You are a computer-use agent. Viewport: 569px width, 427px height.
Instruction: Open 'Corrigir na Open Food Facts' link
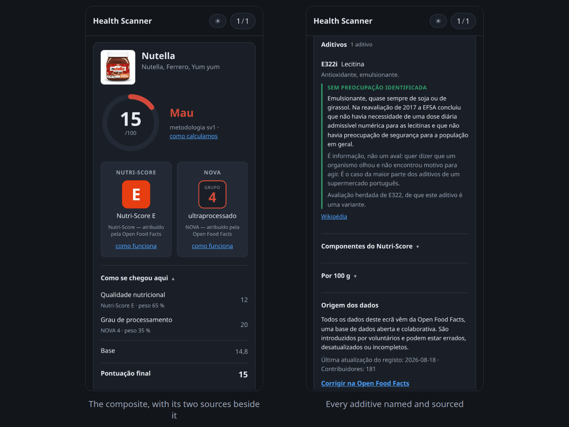(365, 383)
